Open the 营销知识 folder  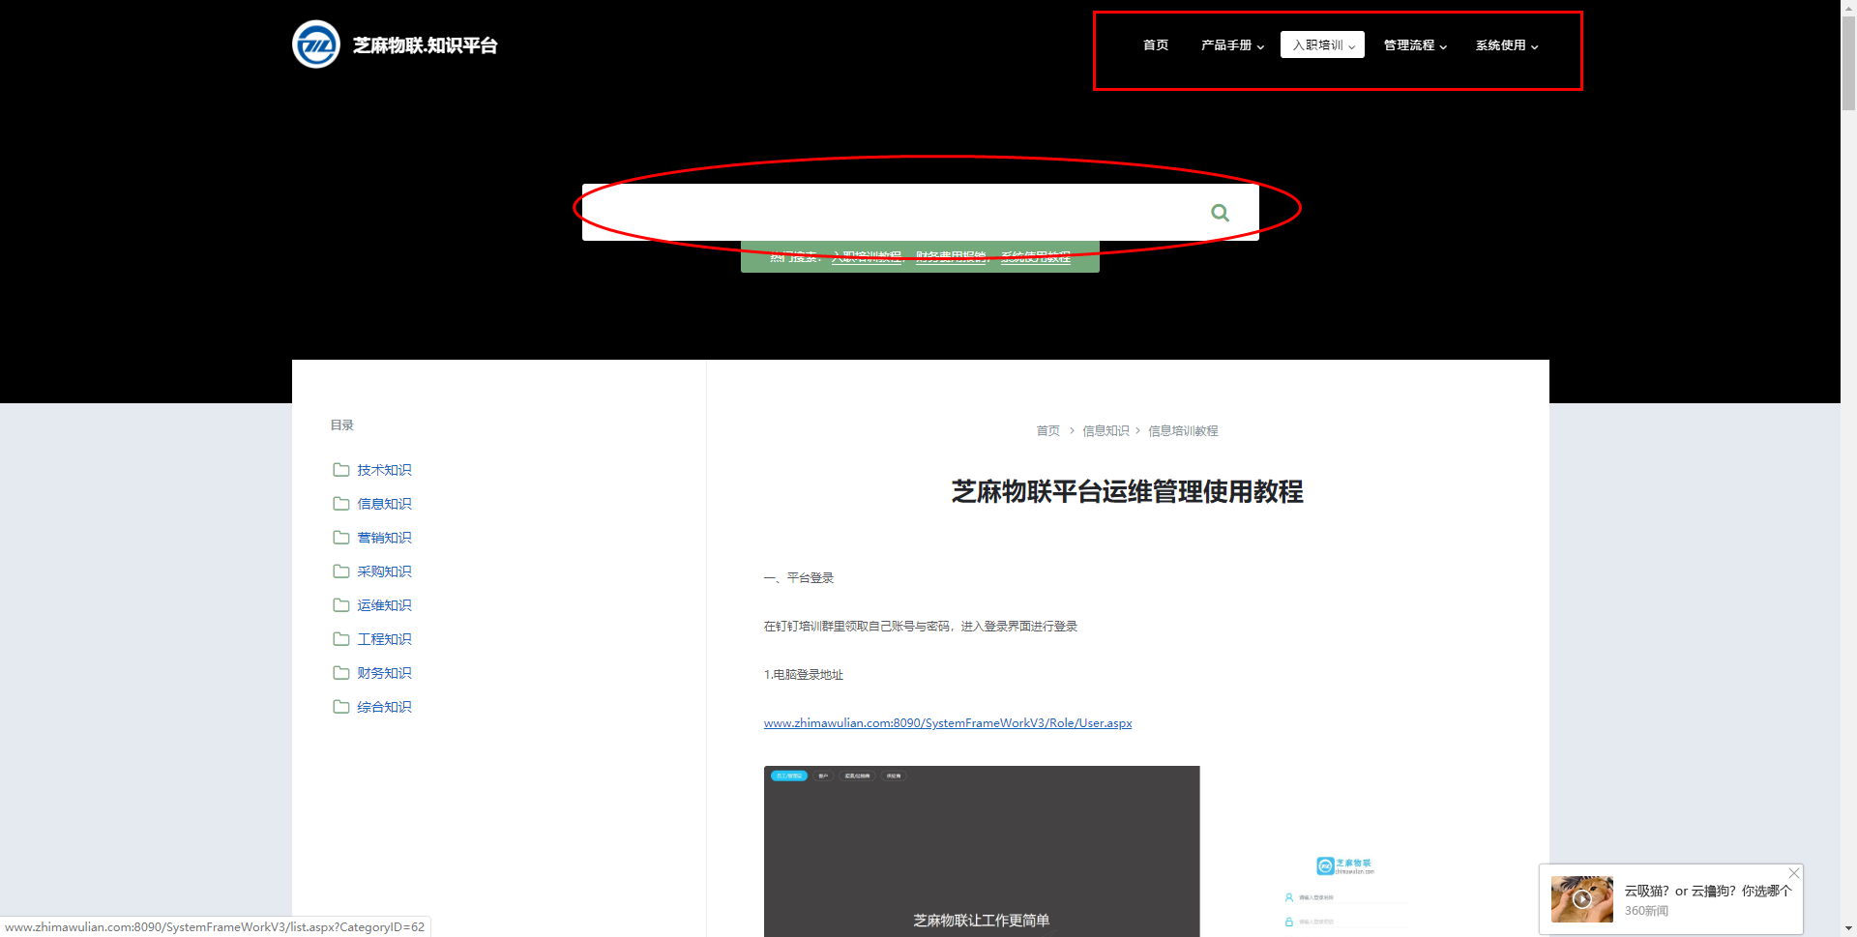click(383, 538)
